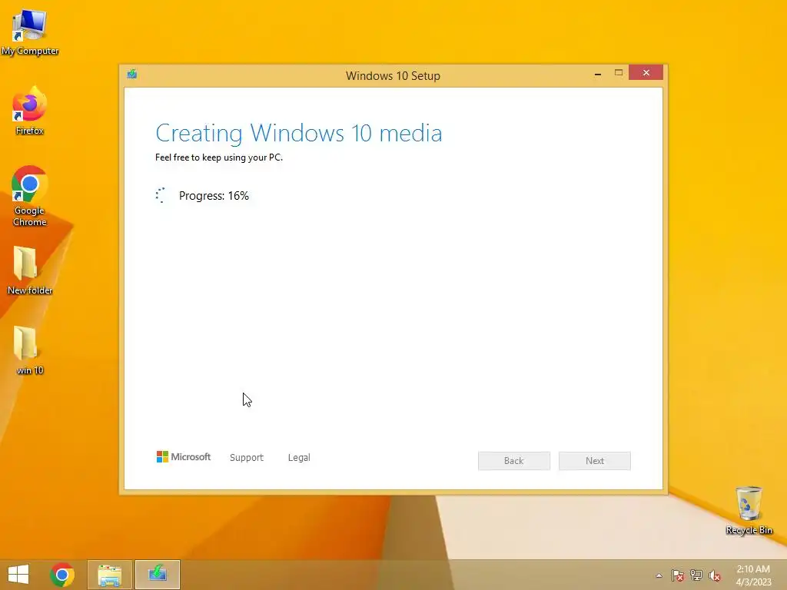Image resolution: width=787 pixels, height=590 pixels.
Task: Click the progress spinner indicator
Action: [160, 195]
